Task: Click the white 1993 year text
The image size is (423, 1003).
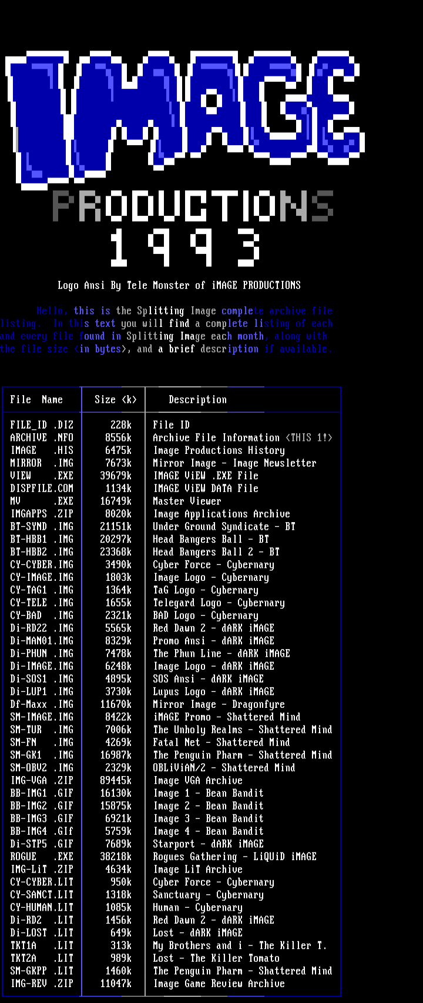Action: coord(185,247)
